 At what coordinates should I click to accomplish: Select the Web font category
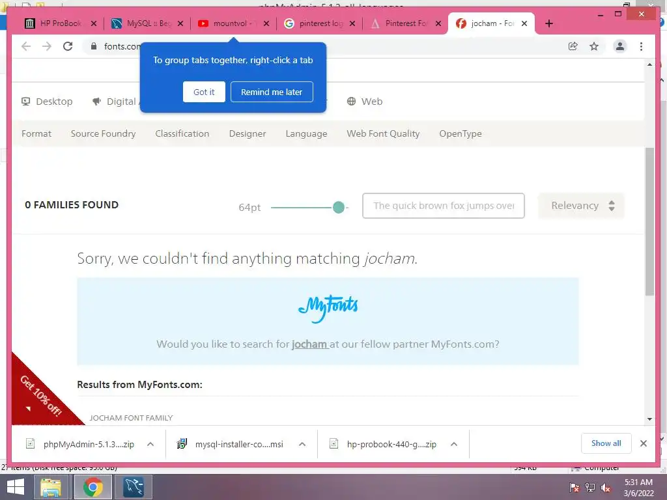[x=365, y=102]
